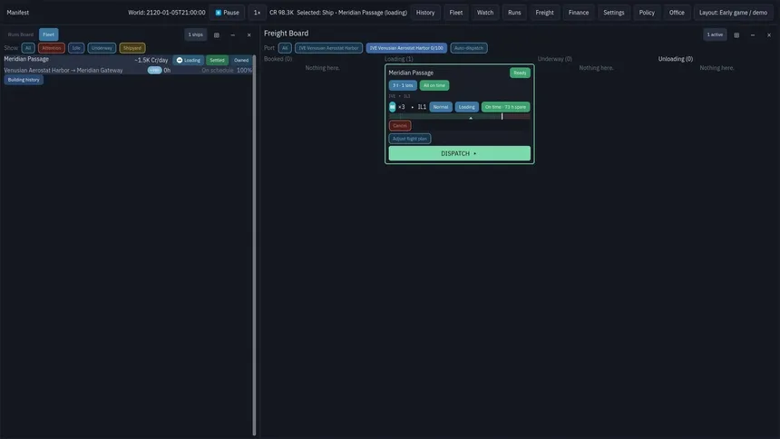Toggle Auto-dispatch on the Freight Board
The height and width of the screenshot is (439, 780).
pos(469,48)
